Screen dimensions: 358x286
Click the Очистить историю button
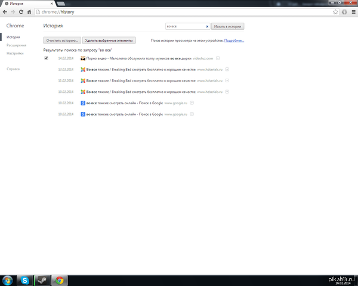point(62,41)
